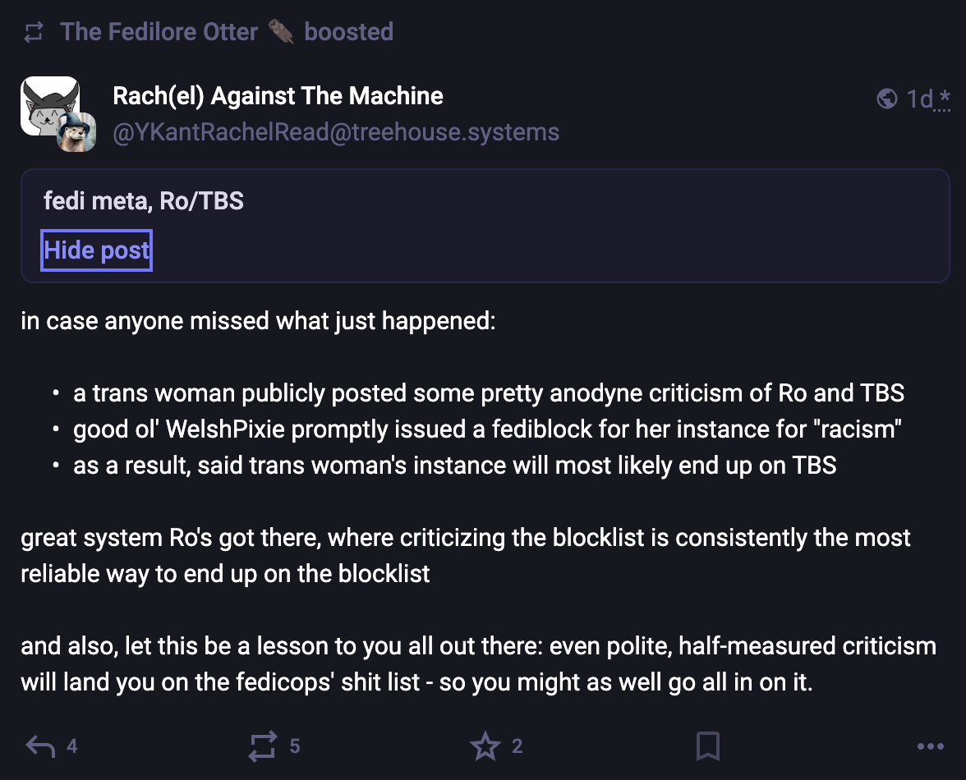Reply to Rach(el)'s post
This screenshot has width=966, height=780.
[40, 746]
